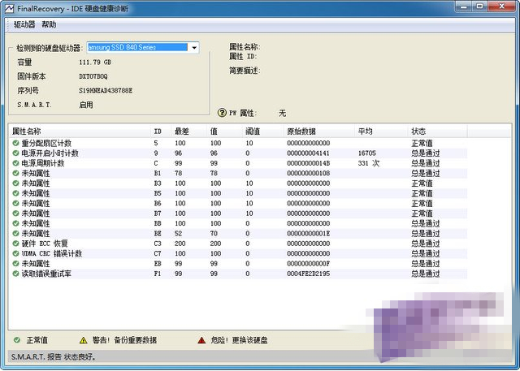520x371 pixels.
Task: Click the green 正常值 legend icon
Action: (17, 340)
